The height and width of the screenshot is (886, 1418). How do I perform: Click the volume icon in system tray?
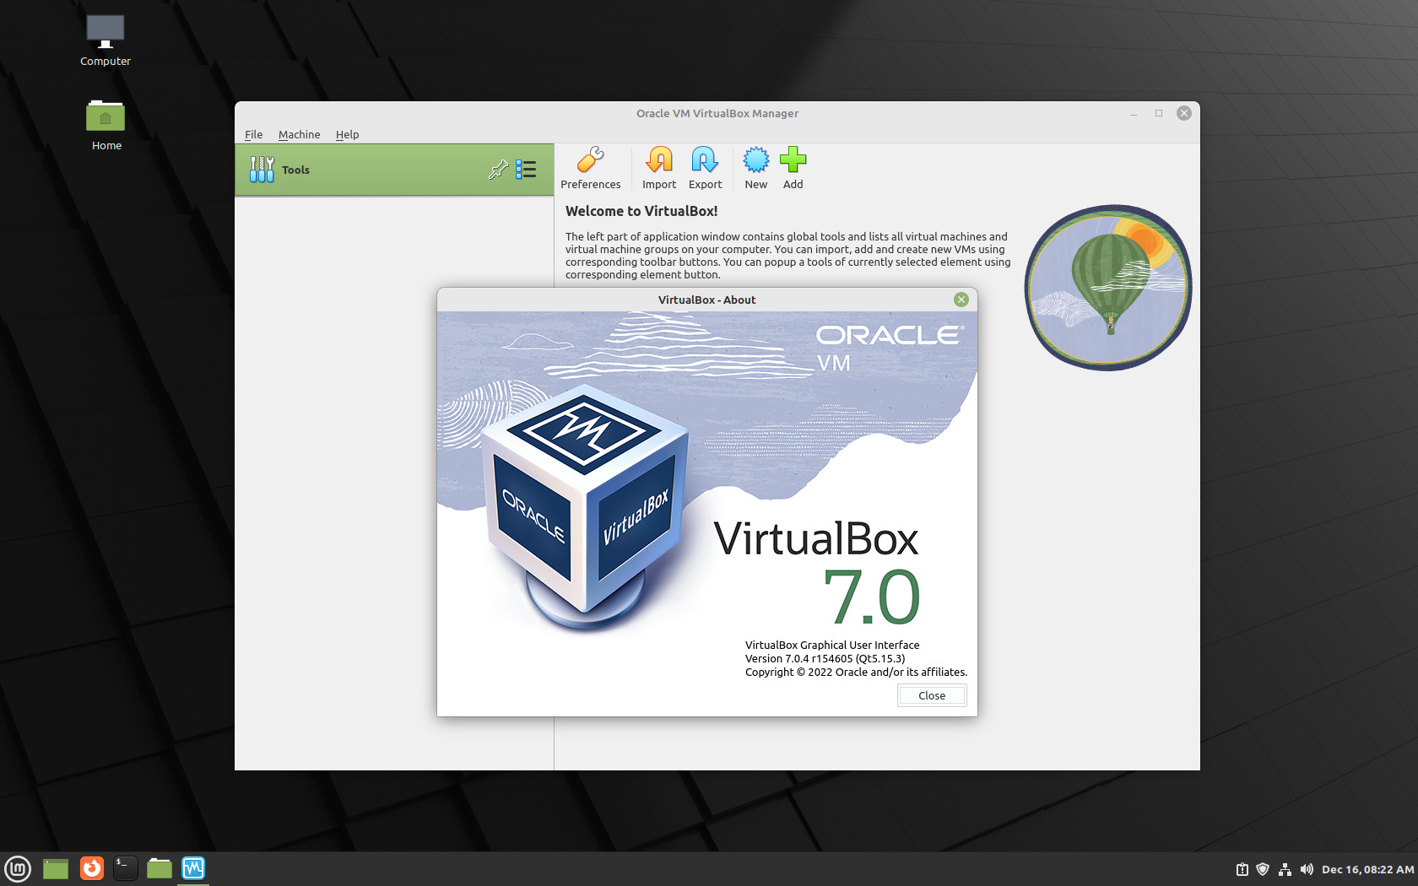click(x=1307, y=869)
